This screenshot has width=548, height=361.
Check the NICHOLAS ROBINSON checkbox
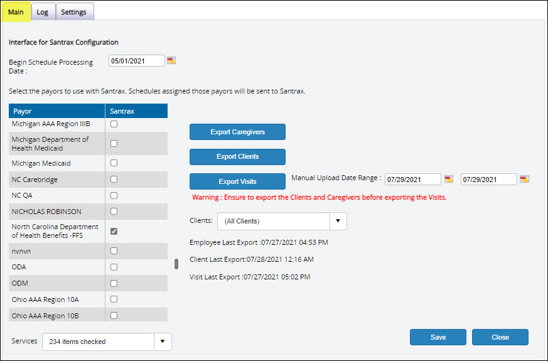tap(114, 212)
